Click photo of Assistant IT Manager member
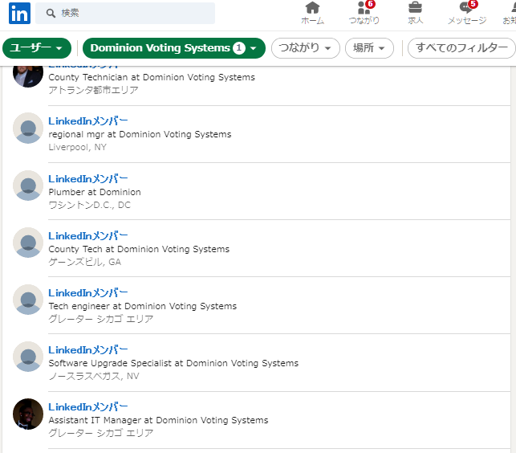The image size is (516, 453). click(28, 414)
